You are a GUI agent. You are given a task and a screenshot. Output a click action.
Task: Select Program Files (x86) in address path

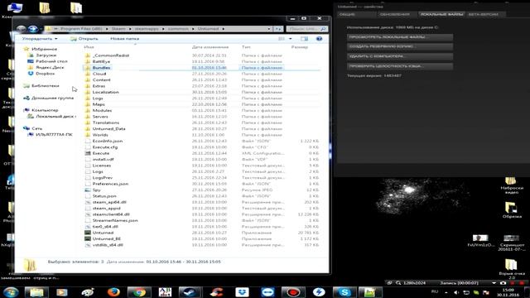(81, 29)
